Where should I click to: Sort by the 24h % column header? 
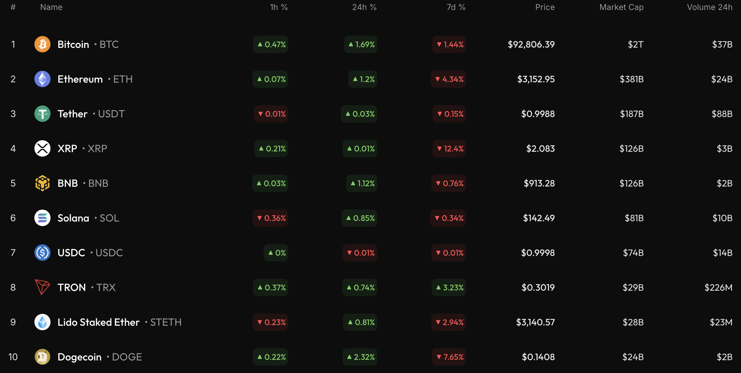pos(364,7)
